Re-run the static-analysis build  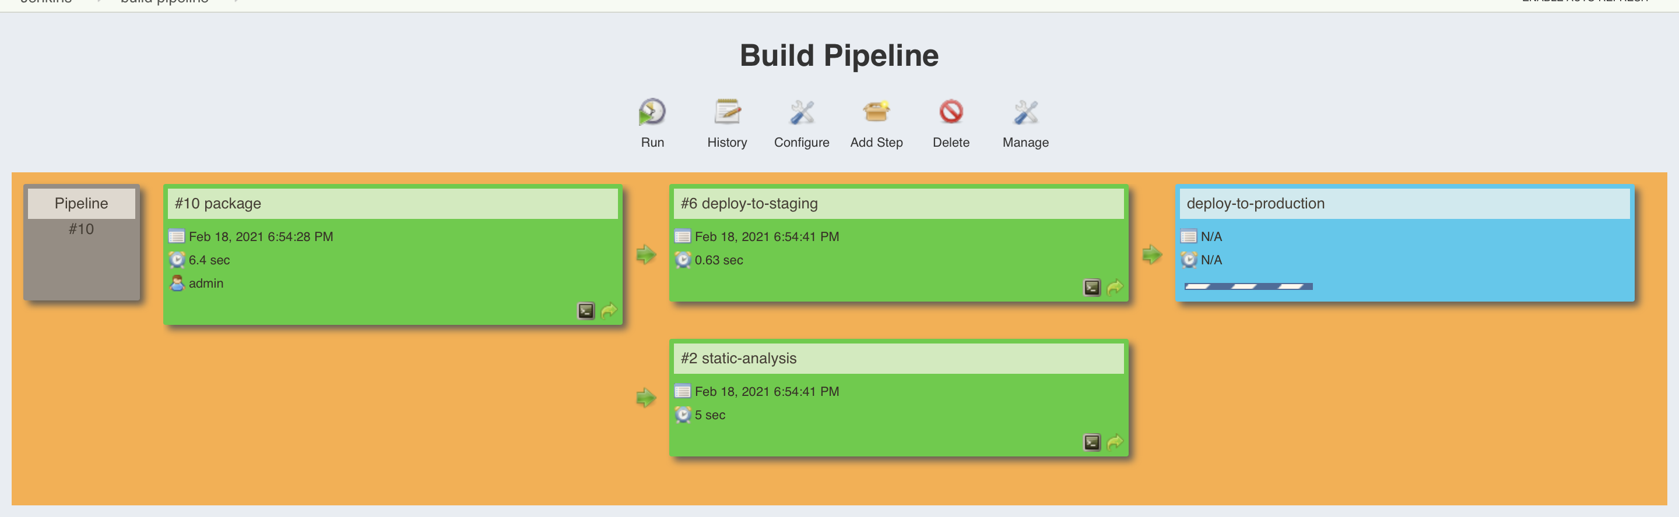(1115, 442)
